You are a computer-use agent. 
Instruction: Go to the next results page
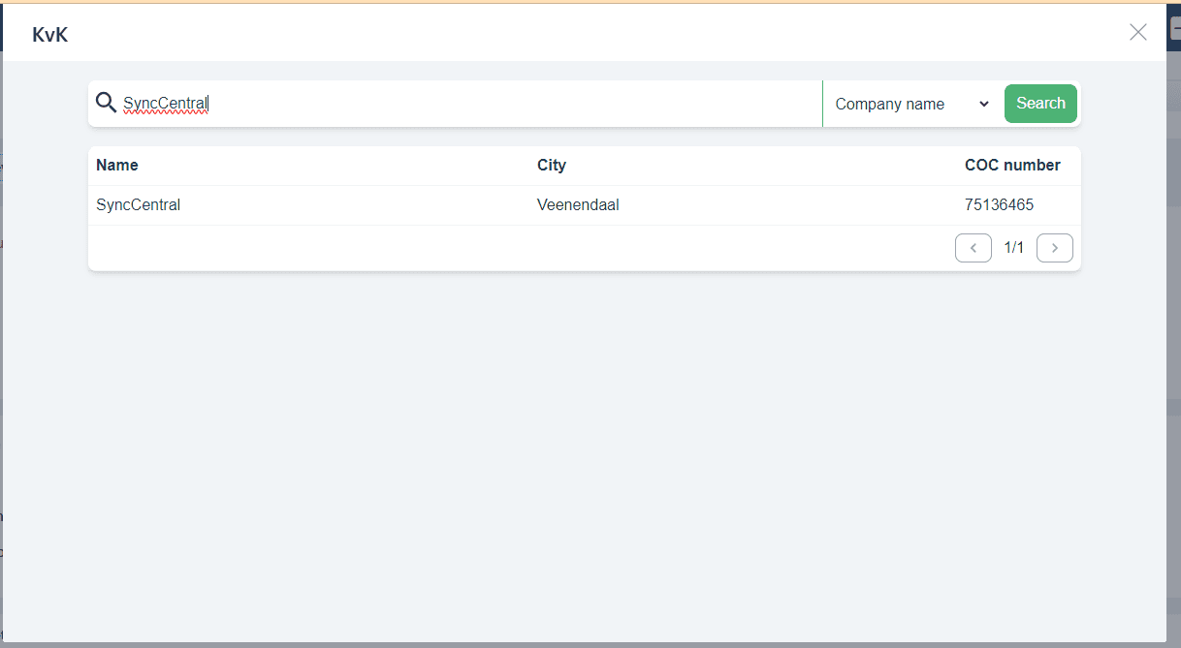(1055, 248)
